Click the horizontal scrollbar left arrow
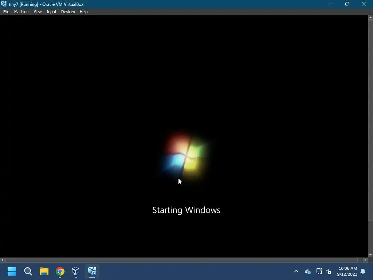 point(2,260)
